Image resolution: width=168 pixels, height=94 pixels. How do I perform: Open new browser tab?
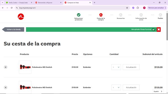(x=94, y=3)
